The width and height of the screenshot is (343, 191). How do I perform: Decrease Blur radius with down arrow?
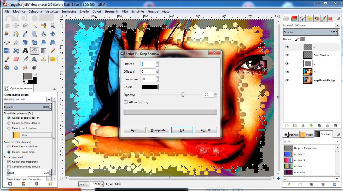(157, 80)
